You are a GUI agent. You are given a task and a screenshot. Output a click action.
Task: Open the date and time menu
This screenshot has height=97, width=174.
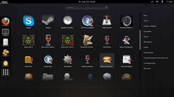point(87,2)
